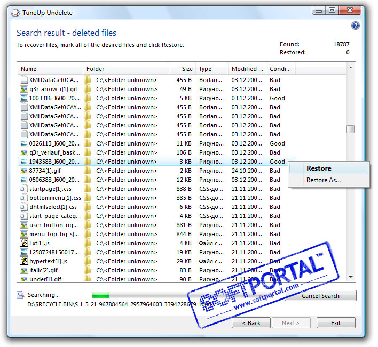
Task: Click the gear icon of start_page_categ...
Action: 23,216
